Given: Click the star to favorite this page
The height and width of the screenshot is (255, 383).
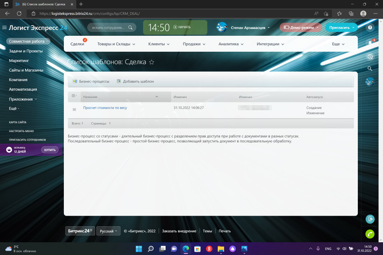Looking at the screenshot, I should [x=152, y=62].
